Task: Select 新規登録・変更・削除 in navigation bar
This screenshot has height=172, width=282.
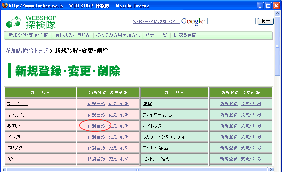Action: (29, 35)
